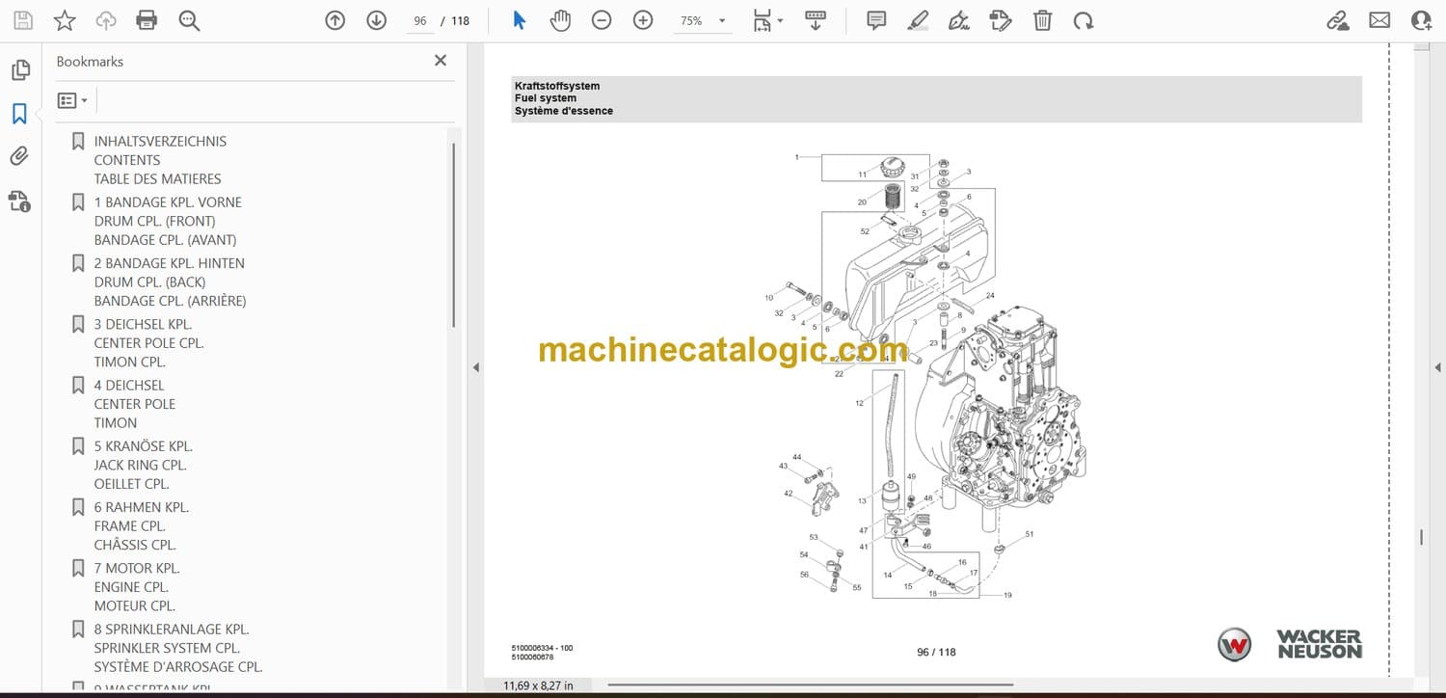Click zoom in plus button

(643, 20)
